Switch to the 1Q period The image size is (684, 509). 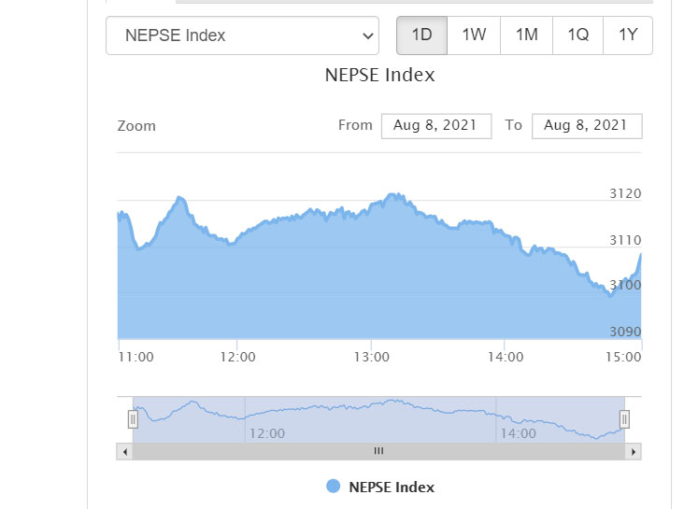[577, 35]
